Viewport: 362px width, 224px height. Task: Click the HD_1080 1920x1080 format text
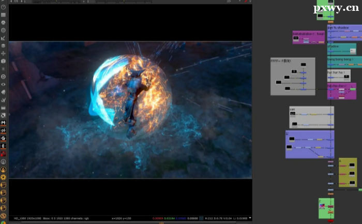click(x=27, y=218)
